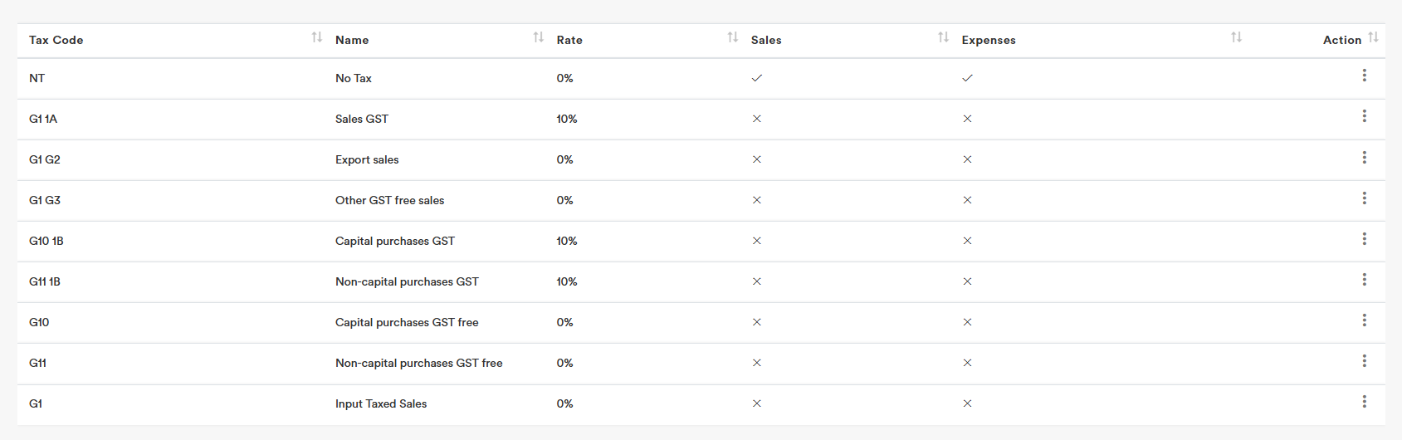The height and width of the screenshot is (440, 1402).
Task: Open actions menu for G11 1B row
Action: [1364, 280]
